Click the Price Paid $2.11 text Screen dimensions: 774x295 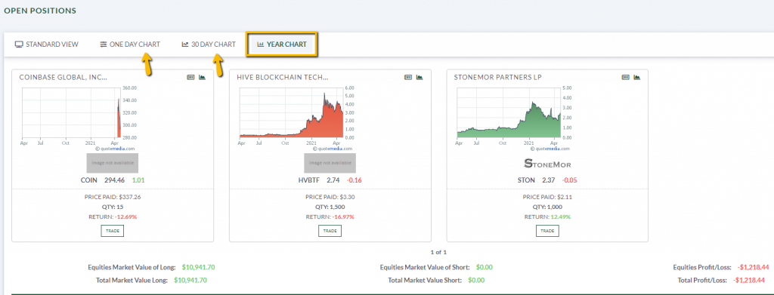tap(547, 197)
